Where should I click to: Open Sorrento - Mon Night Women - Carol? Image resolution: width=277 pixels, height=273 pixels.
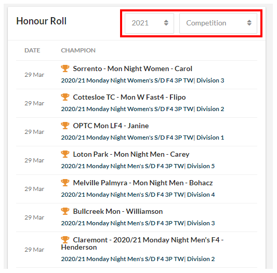(x=133, y=69)
